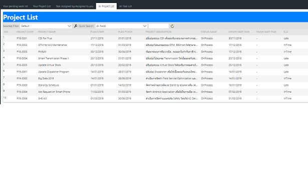
Task: Select project code P19-0004
Action: pos(22,92)
